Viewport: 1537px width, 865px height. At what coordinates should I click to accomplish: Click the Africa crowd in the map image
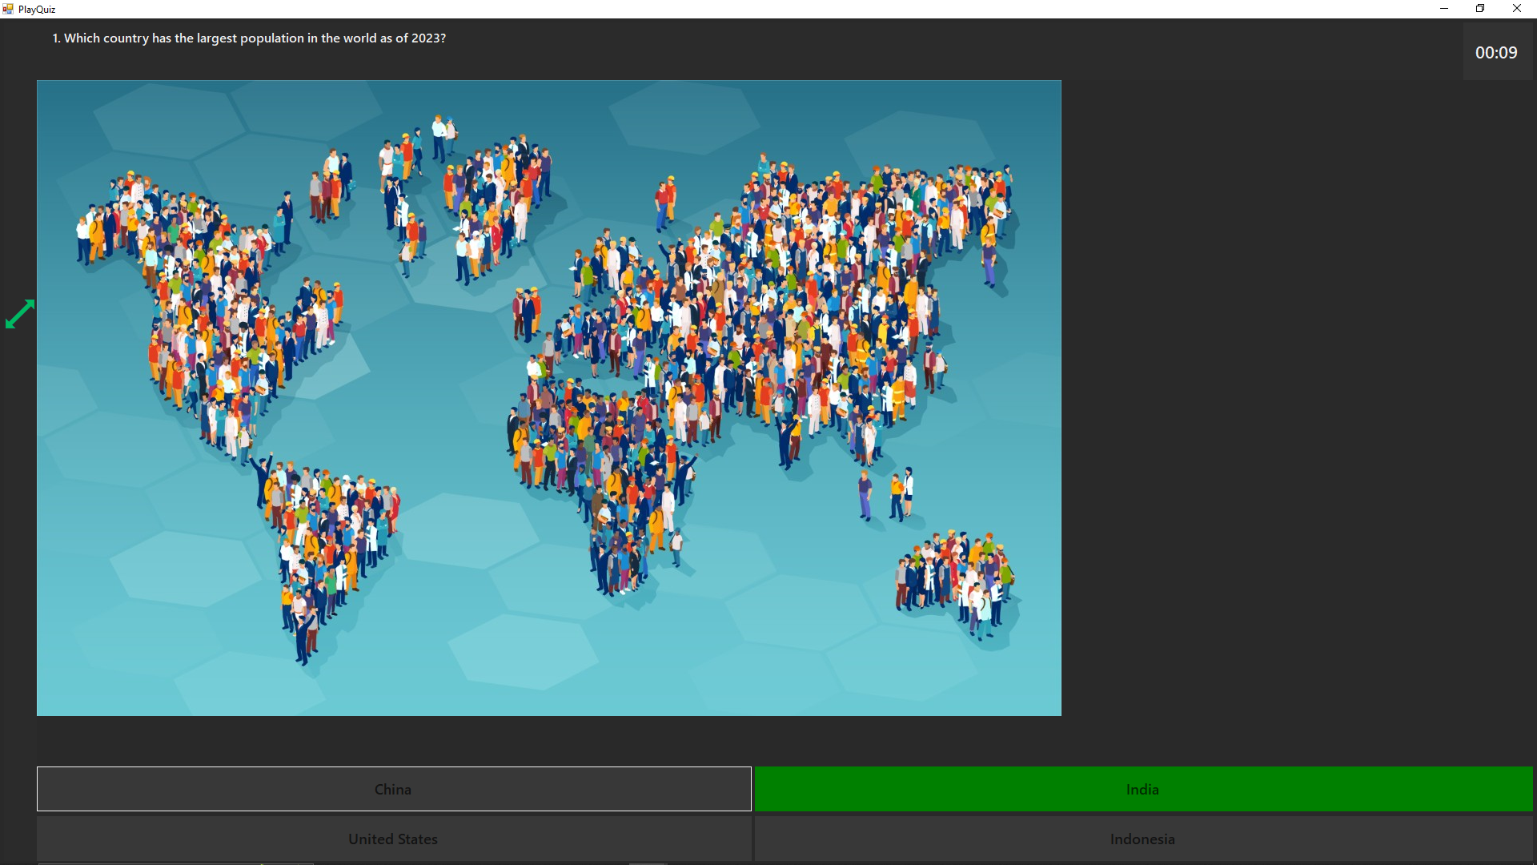pyautogui.click(x=600, y=457)
